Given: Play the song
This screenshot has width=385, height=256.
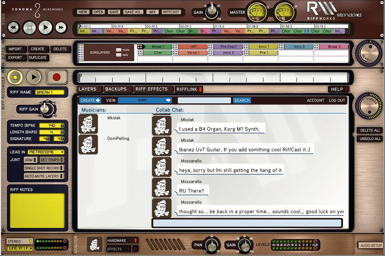Looking at the screenshot, I should click(x=45, y=27).
